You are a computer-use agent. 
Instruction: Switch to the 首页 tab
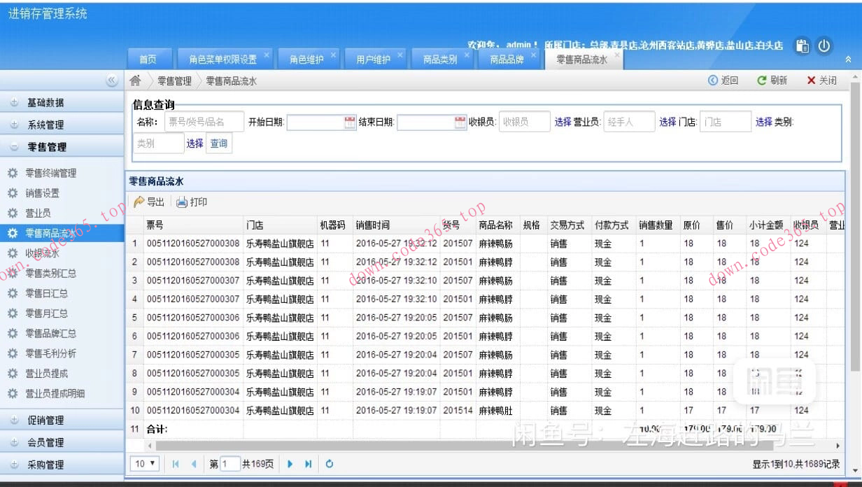tap(149, 59)
